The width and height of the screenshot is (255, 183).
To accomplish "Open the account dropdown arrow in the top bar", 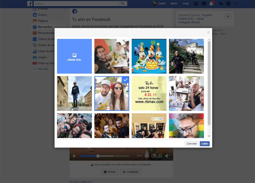I will tap(236, 3).
